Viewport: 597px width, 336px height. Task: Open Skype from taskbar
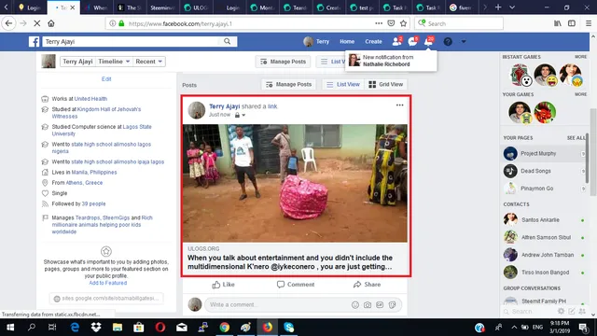[x=289, y=328]
